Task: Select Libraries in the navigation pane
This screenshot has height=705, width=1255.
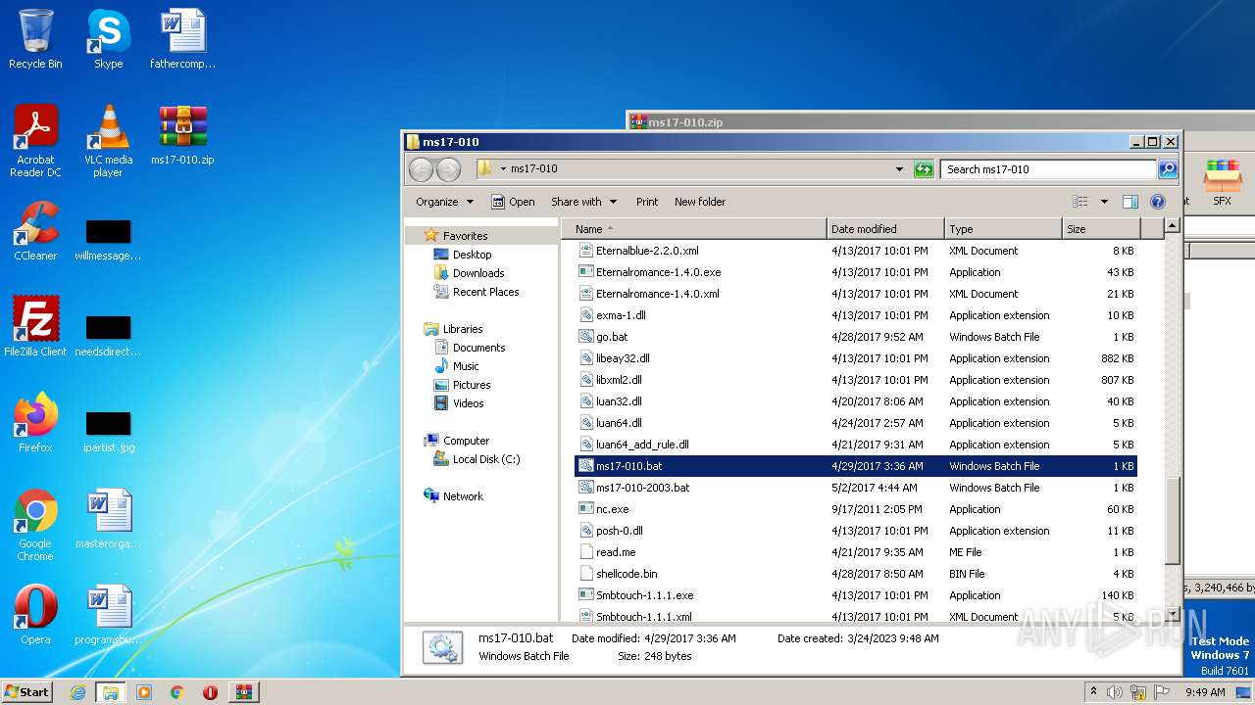Action: click(x=463, y=329)
